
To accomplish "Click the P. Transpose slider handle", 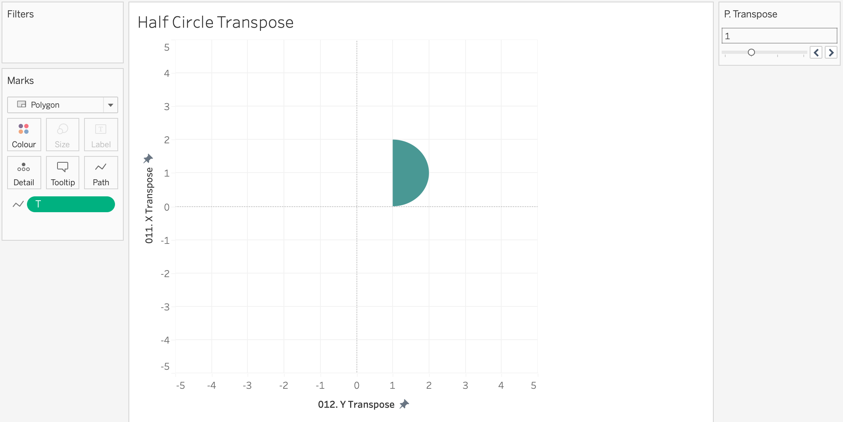I will 751,52.
